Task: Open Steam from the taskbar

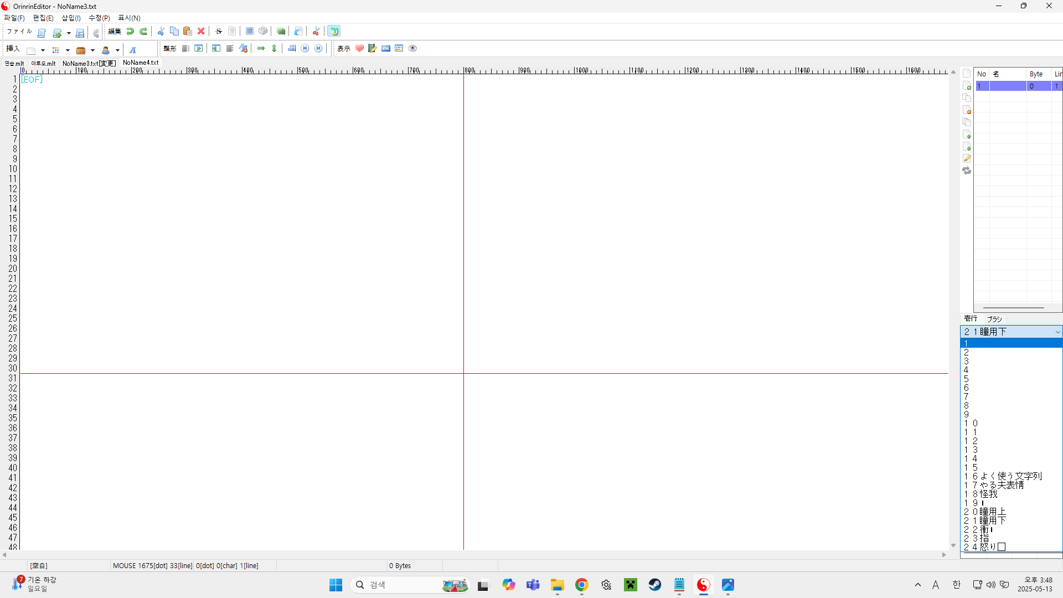Action: pyautogui.click(x=655, y=585)
